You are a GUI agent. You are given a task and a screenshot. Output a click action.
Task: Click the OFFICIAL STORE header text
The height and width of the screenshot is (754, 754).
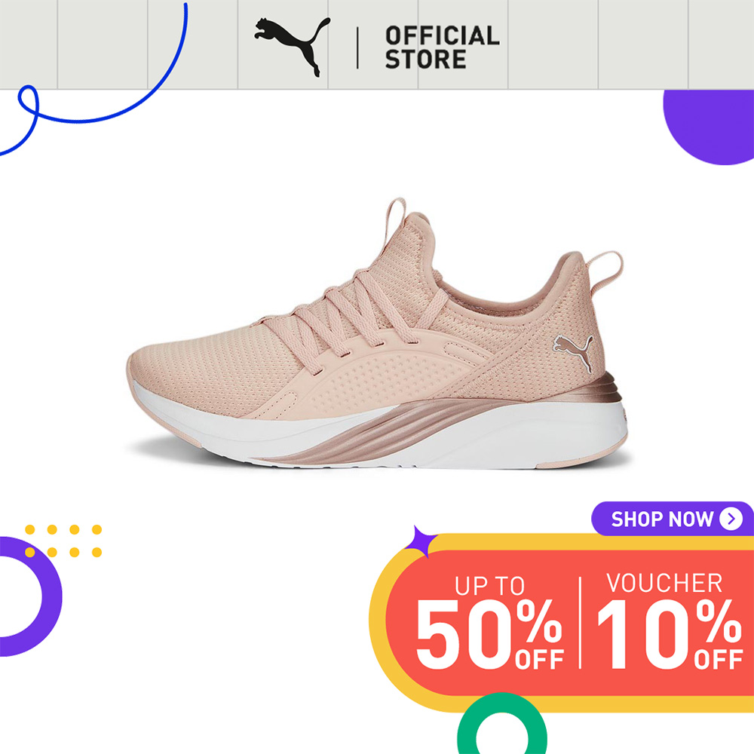(442, 48)
